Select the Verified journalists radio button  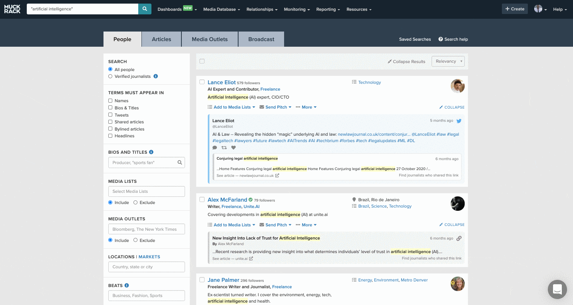click(x=110, y=76)
